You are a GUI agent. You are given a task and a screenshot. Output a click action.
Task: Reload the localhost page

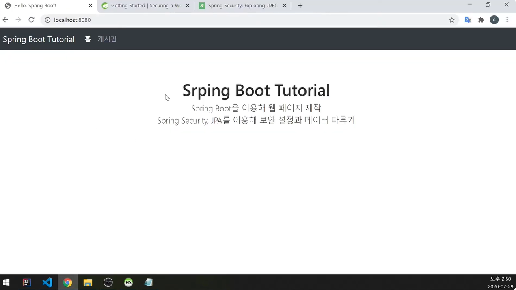coord(31,20)
